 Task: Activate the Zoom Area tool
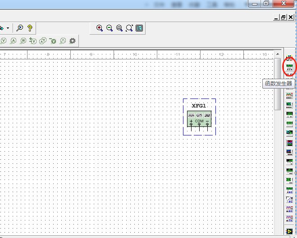119,28
